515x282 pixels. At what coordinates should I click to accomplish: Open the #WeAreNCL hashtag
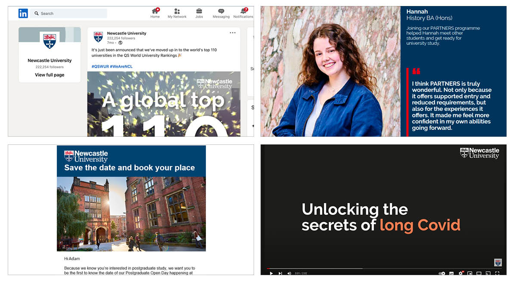pos(121,66)
